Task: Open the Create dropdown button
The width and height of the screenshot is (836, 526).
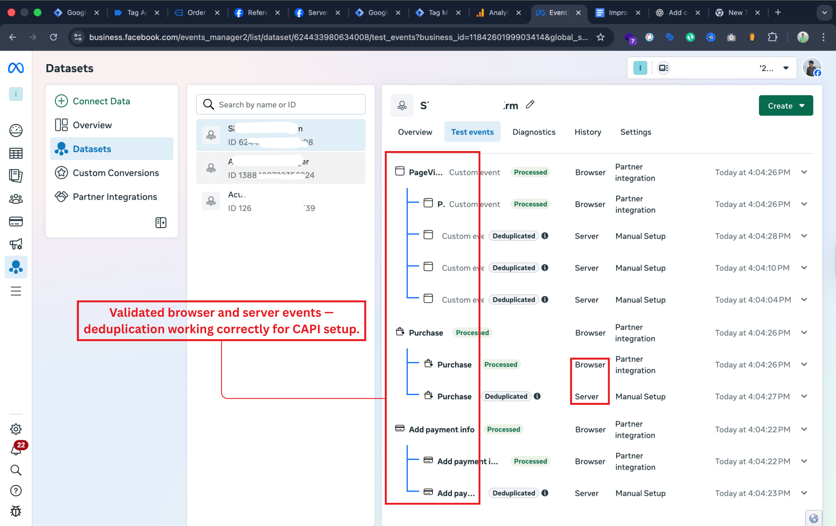Action: [786, 106]
